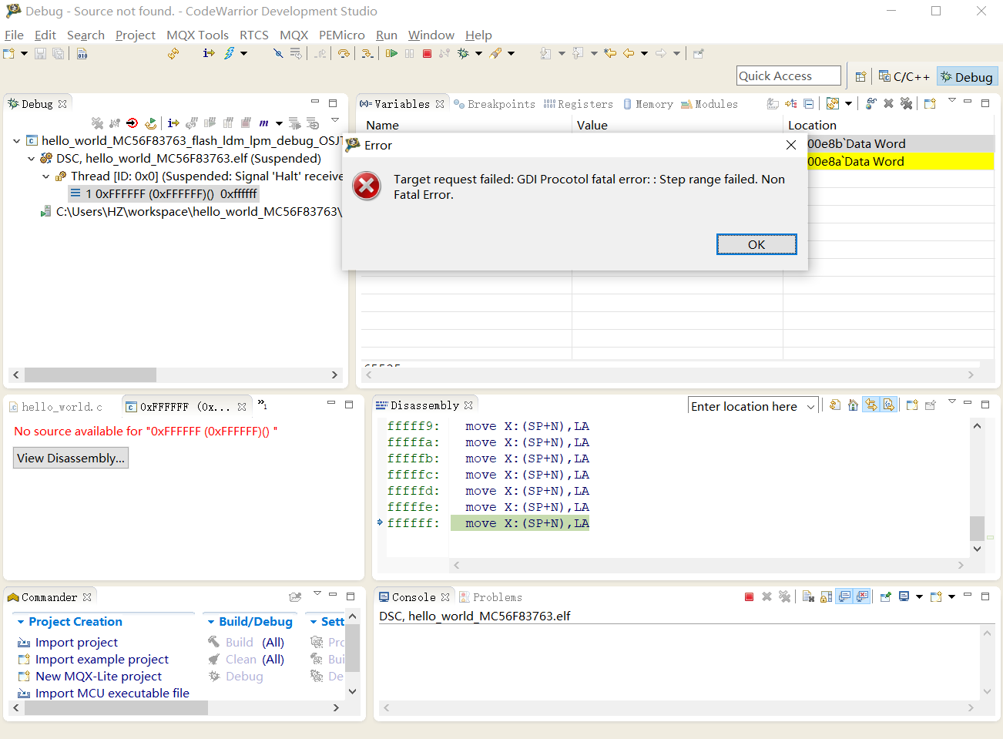Suspend the running target with pause icon
Image resolution: width=1003 pixels, height=739 pixels.
coord(408,53)
